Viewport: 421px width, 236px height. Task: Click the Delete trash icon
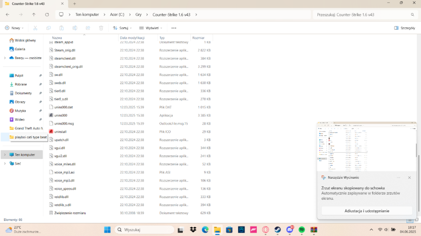click(101, 28)
